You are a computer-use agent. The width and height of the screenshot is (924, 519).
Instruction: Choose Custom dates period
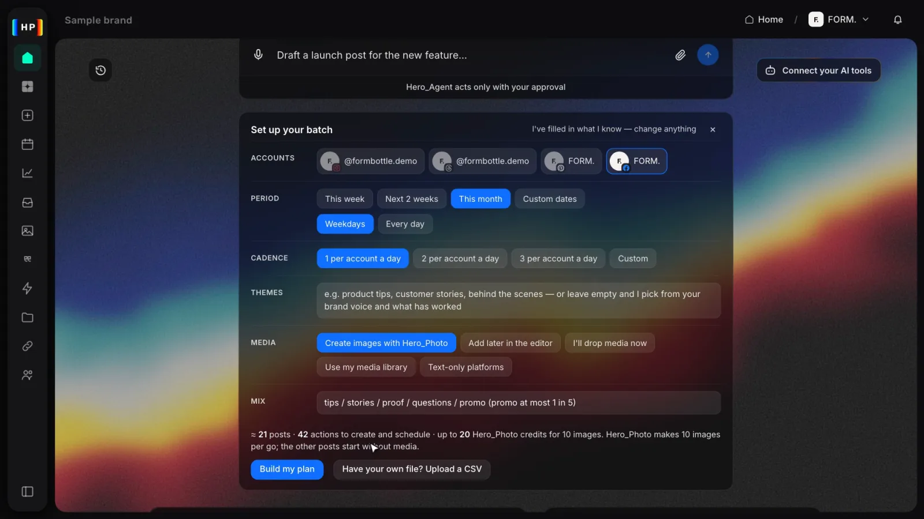point(550,199)
